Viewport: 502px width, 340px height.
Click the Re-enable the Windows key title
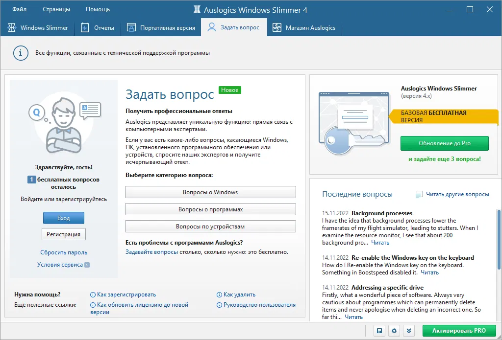point(413,257)
